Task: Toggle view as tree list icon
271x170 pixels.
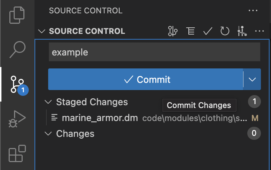Action: (x=190, y=31)
